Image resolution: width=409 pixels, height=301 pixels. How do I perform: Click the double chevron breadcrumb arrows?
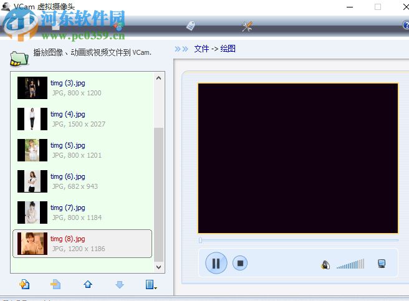click(181, 49)
